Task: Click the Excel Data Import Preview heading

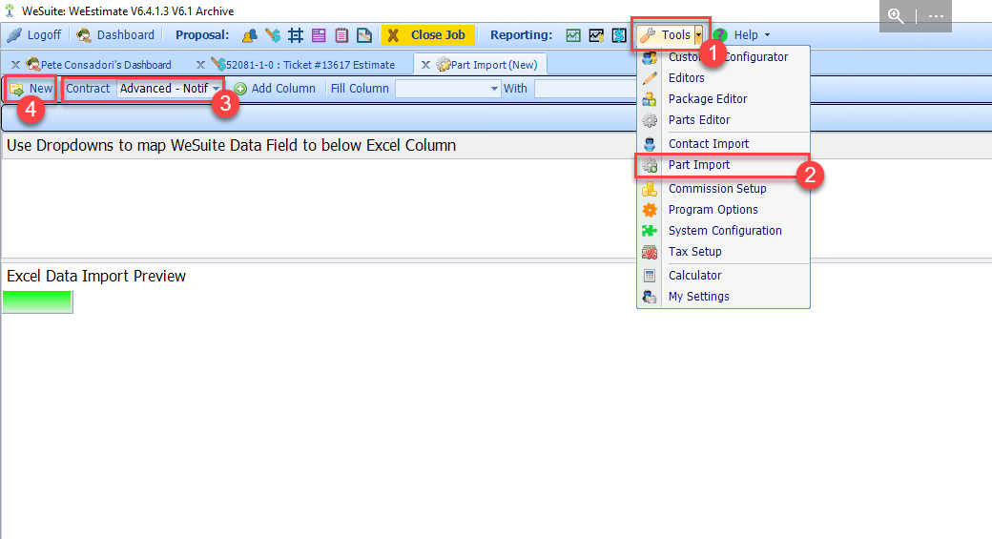Action: pos(96,276)
